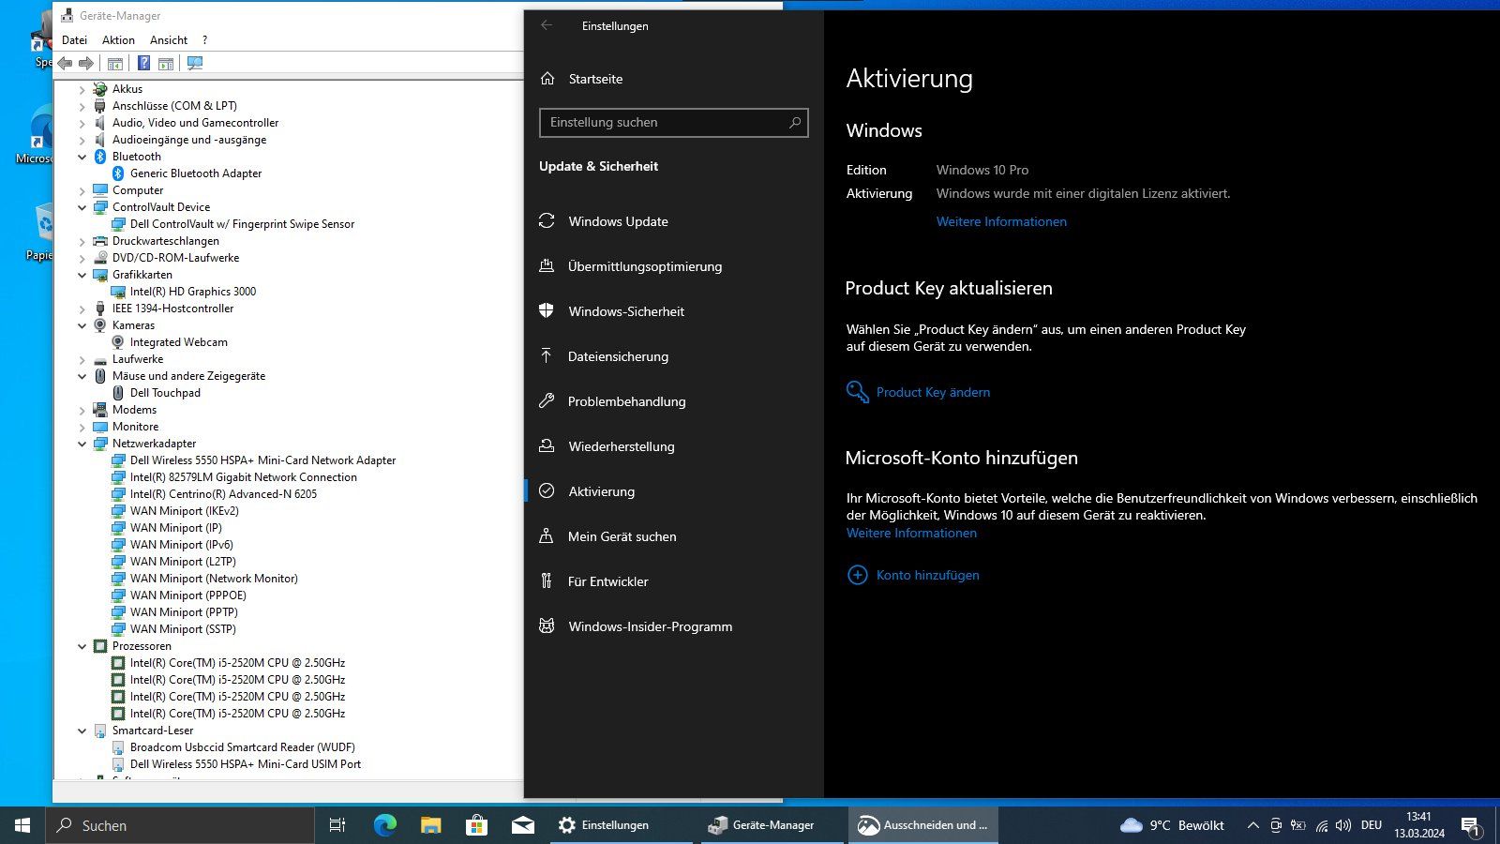The image size is (1500, 844).
Task: Click the back arrow in Geräte-Manager toolbar
Action: [65, 63]
